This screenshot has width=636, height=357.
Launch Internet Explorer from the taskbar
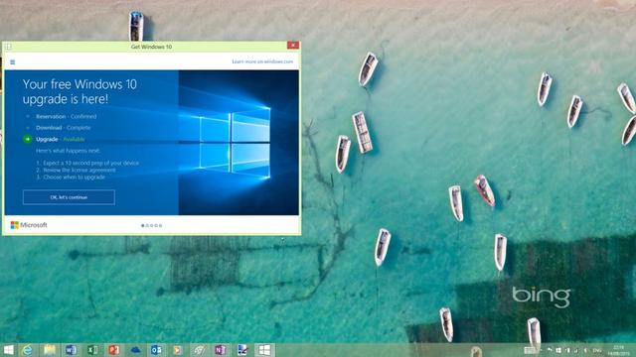pos(28,350)
